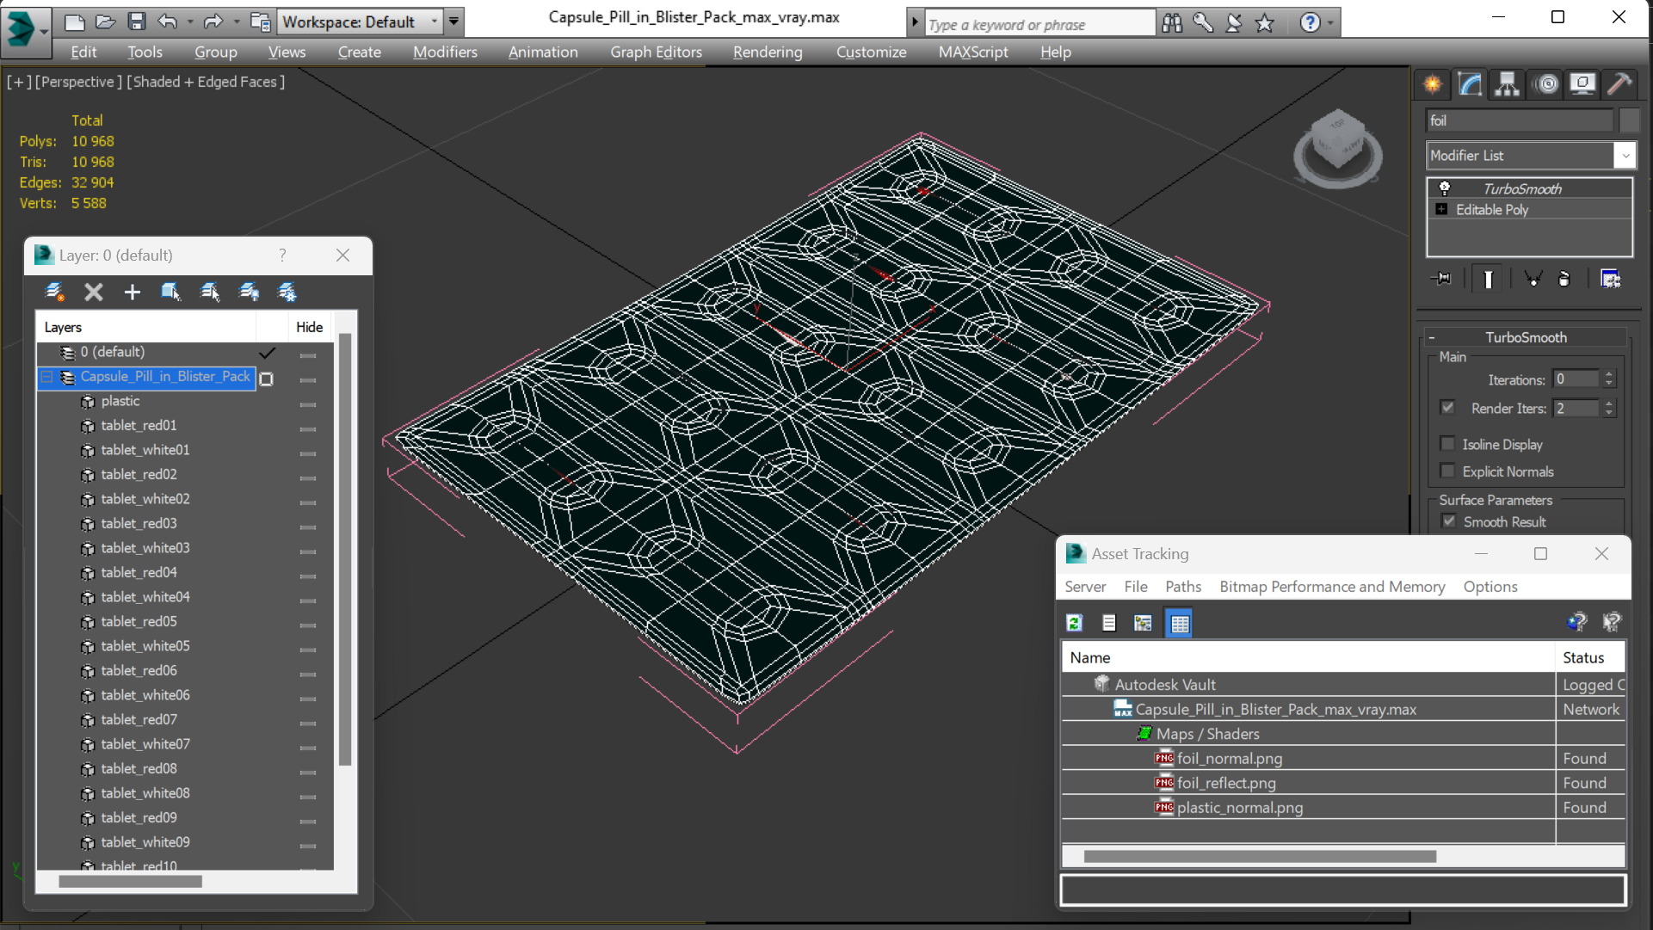Toggle Render Iters checkbox
The image size is (1653, 930).
pos(1447,408)
